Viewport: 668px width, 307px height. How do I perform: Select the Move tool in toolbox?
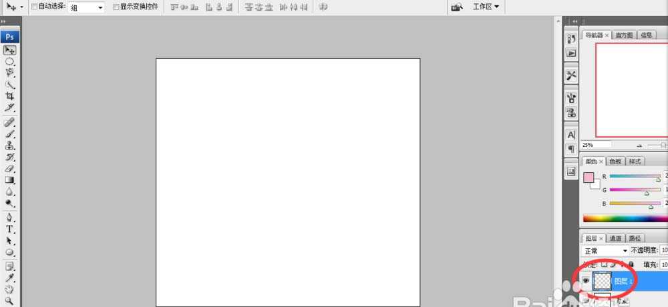(10, 50)
